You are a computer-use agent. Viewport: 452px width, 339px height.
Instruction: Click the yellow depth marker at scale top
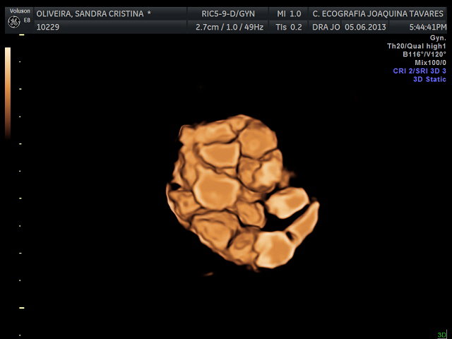point(21,35)
